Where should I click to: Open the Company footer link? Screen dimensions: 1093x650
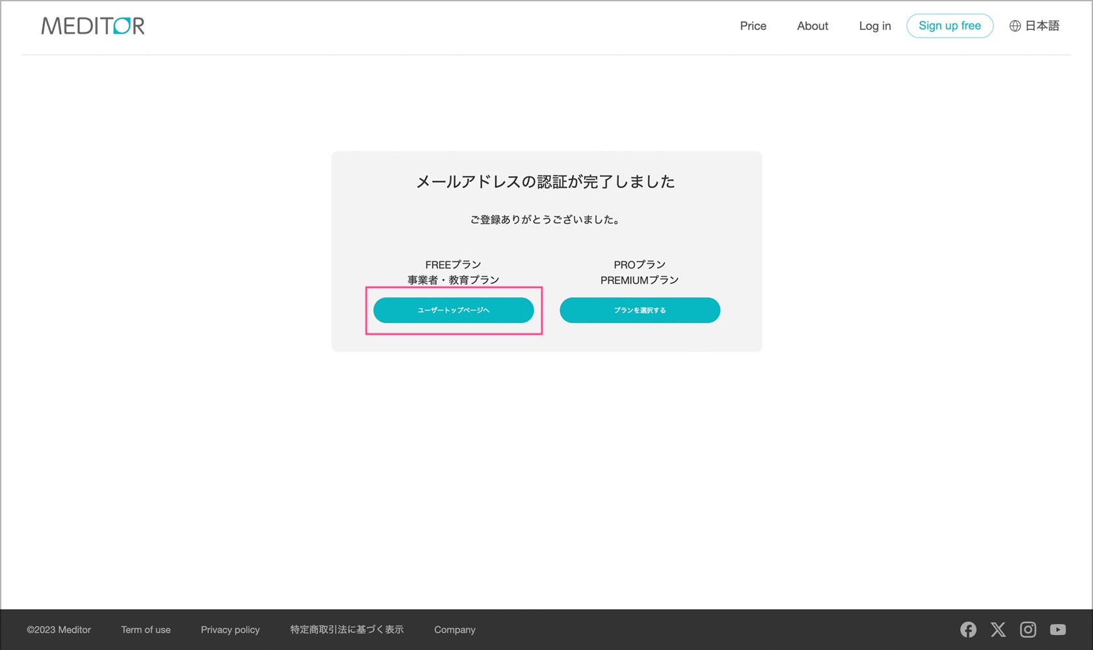[455, 630]
